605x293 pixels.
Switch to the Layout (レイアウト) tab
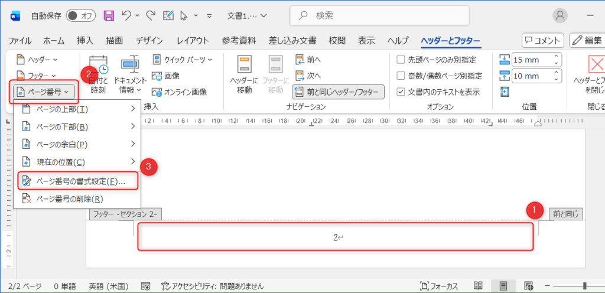(193, 41)
